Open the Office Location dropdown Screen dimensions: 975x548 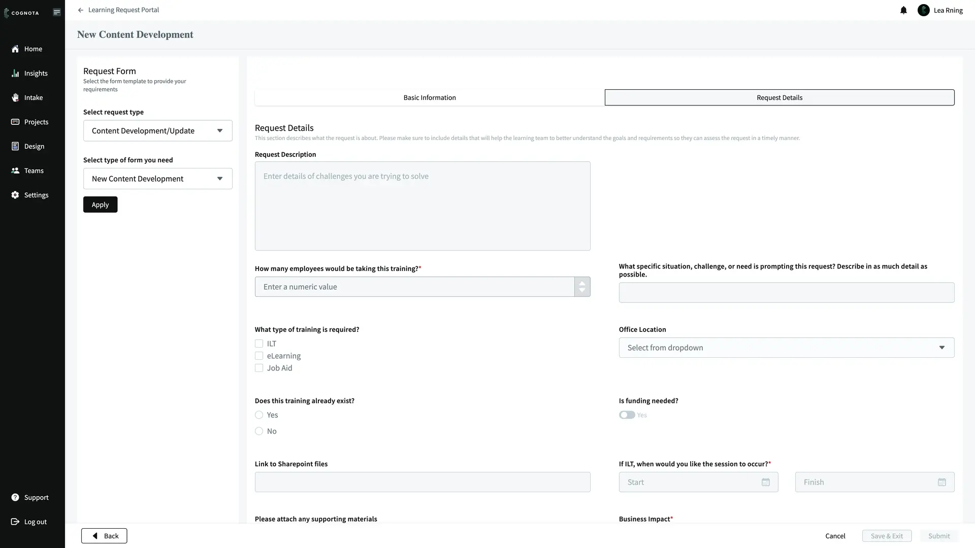pyautogui.click(x=786, y=348)
